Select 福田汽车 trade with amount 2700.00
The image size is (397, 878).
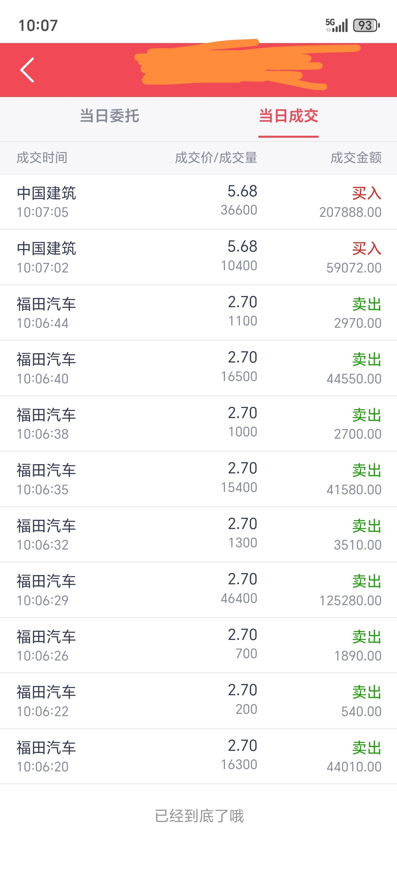(x=198, y=424)
